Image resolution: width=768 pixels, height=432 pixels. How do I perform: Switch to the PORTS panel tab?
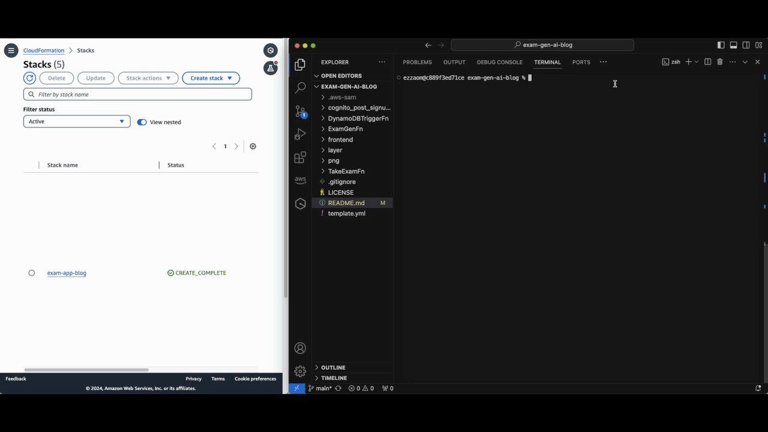click(x=581, y=62)
